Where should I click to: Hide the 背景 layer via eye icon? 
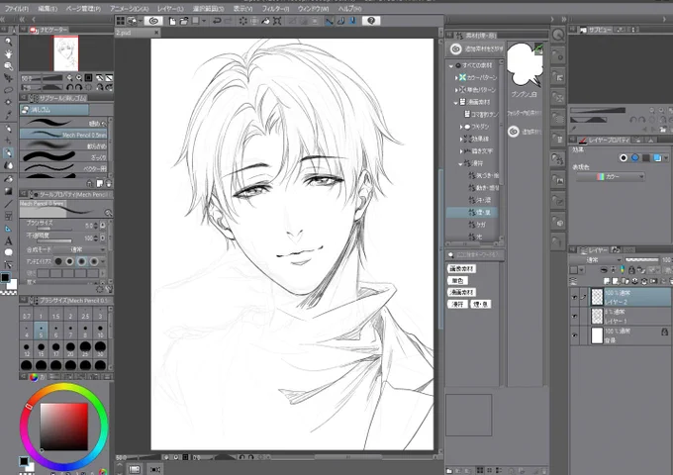click(x=574, y=335)
